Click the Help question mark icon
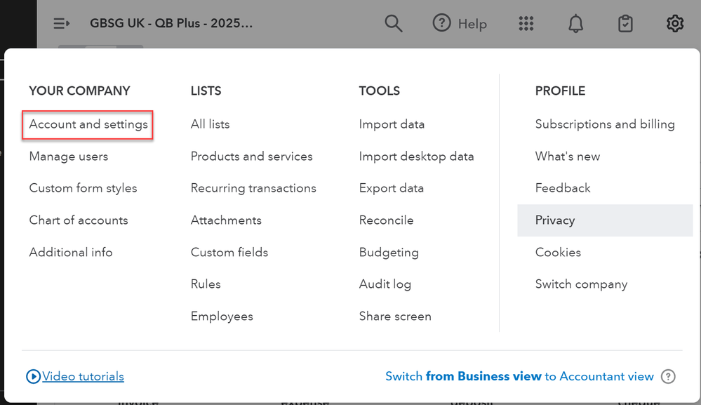This screenshot has height=405, width=701. tap(441, 22)
